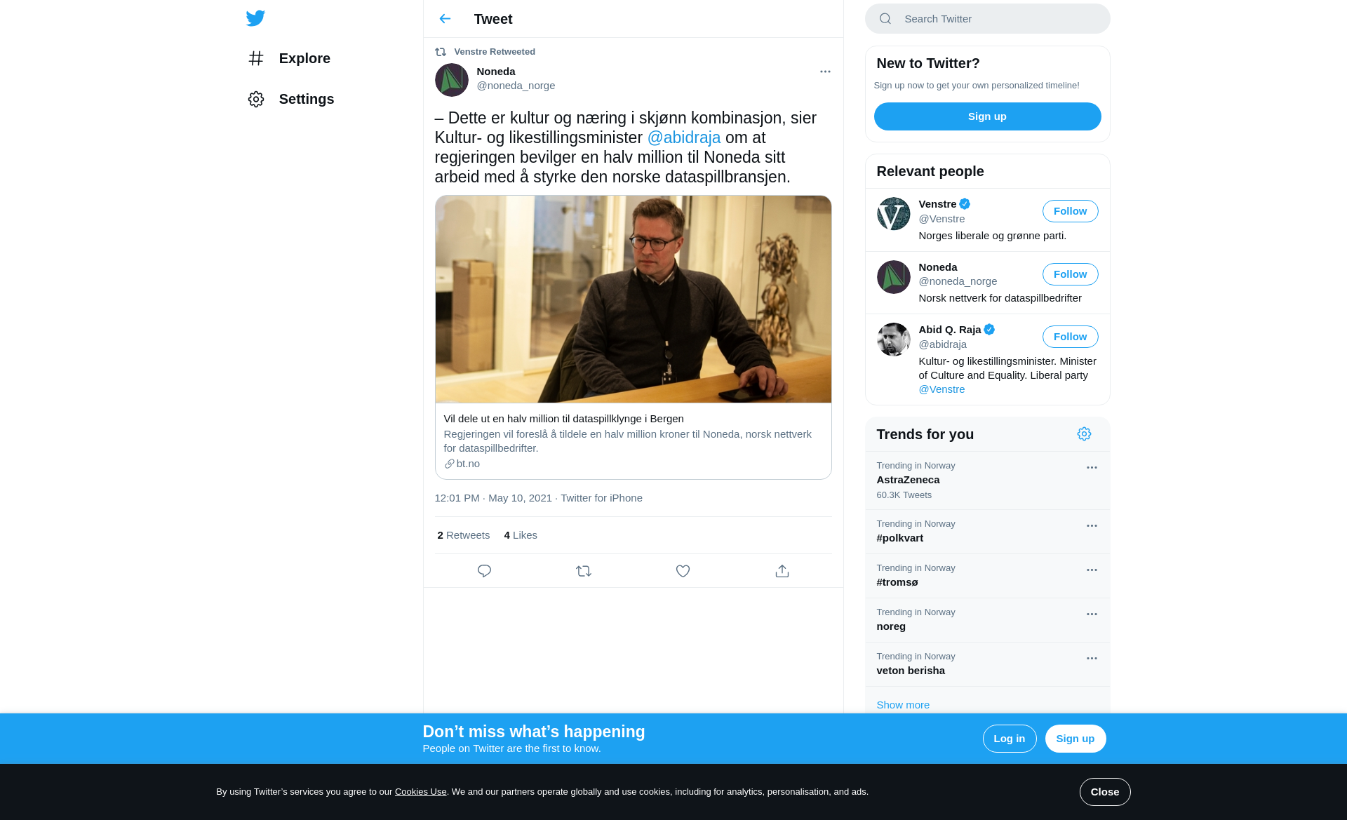
Task: Follow Abid Q. Raja
Action: [1070, 337]
